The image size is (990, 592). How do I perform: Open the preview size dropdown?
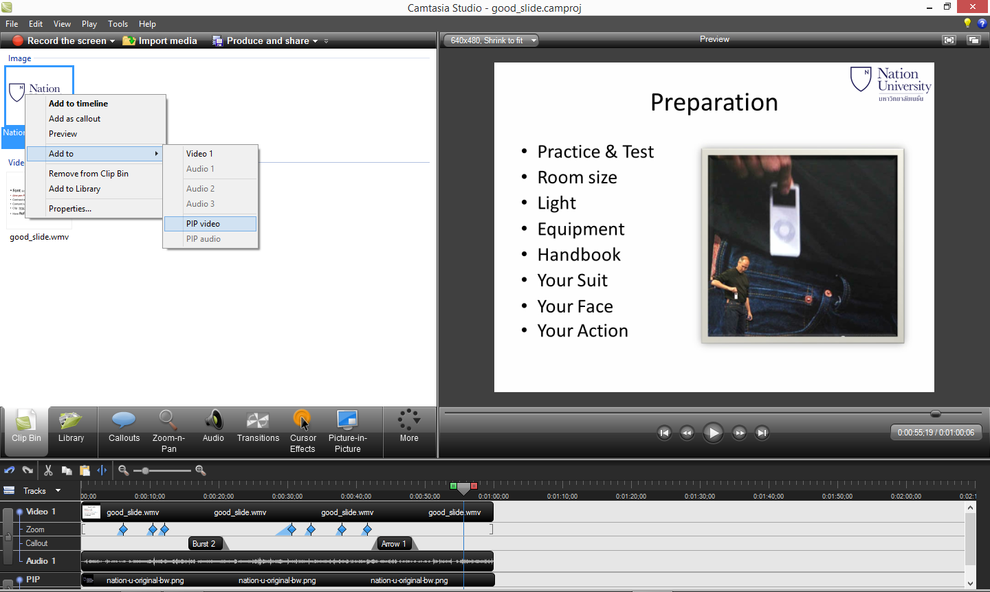[x=533, y=41]
